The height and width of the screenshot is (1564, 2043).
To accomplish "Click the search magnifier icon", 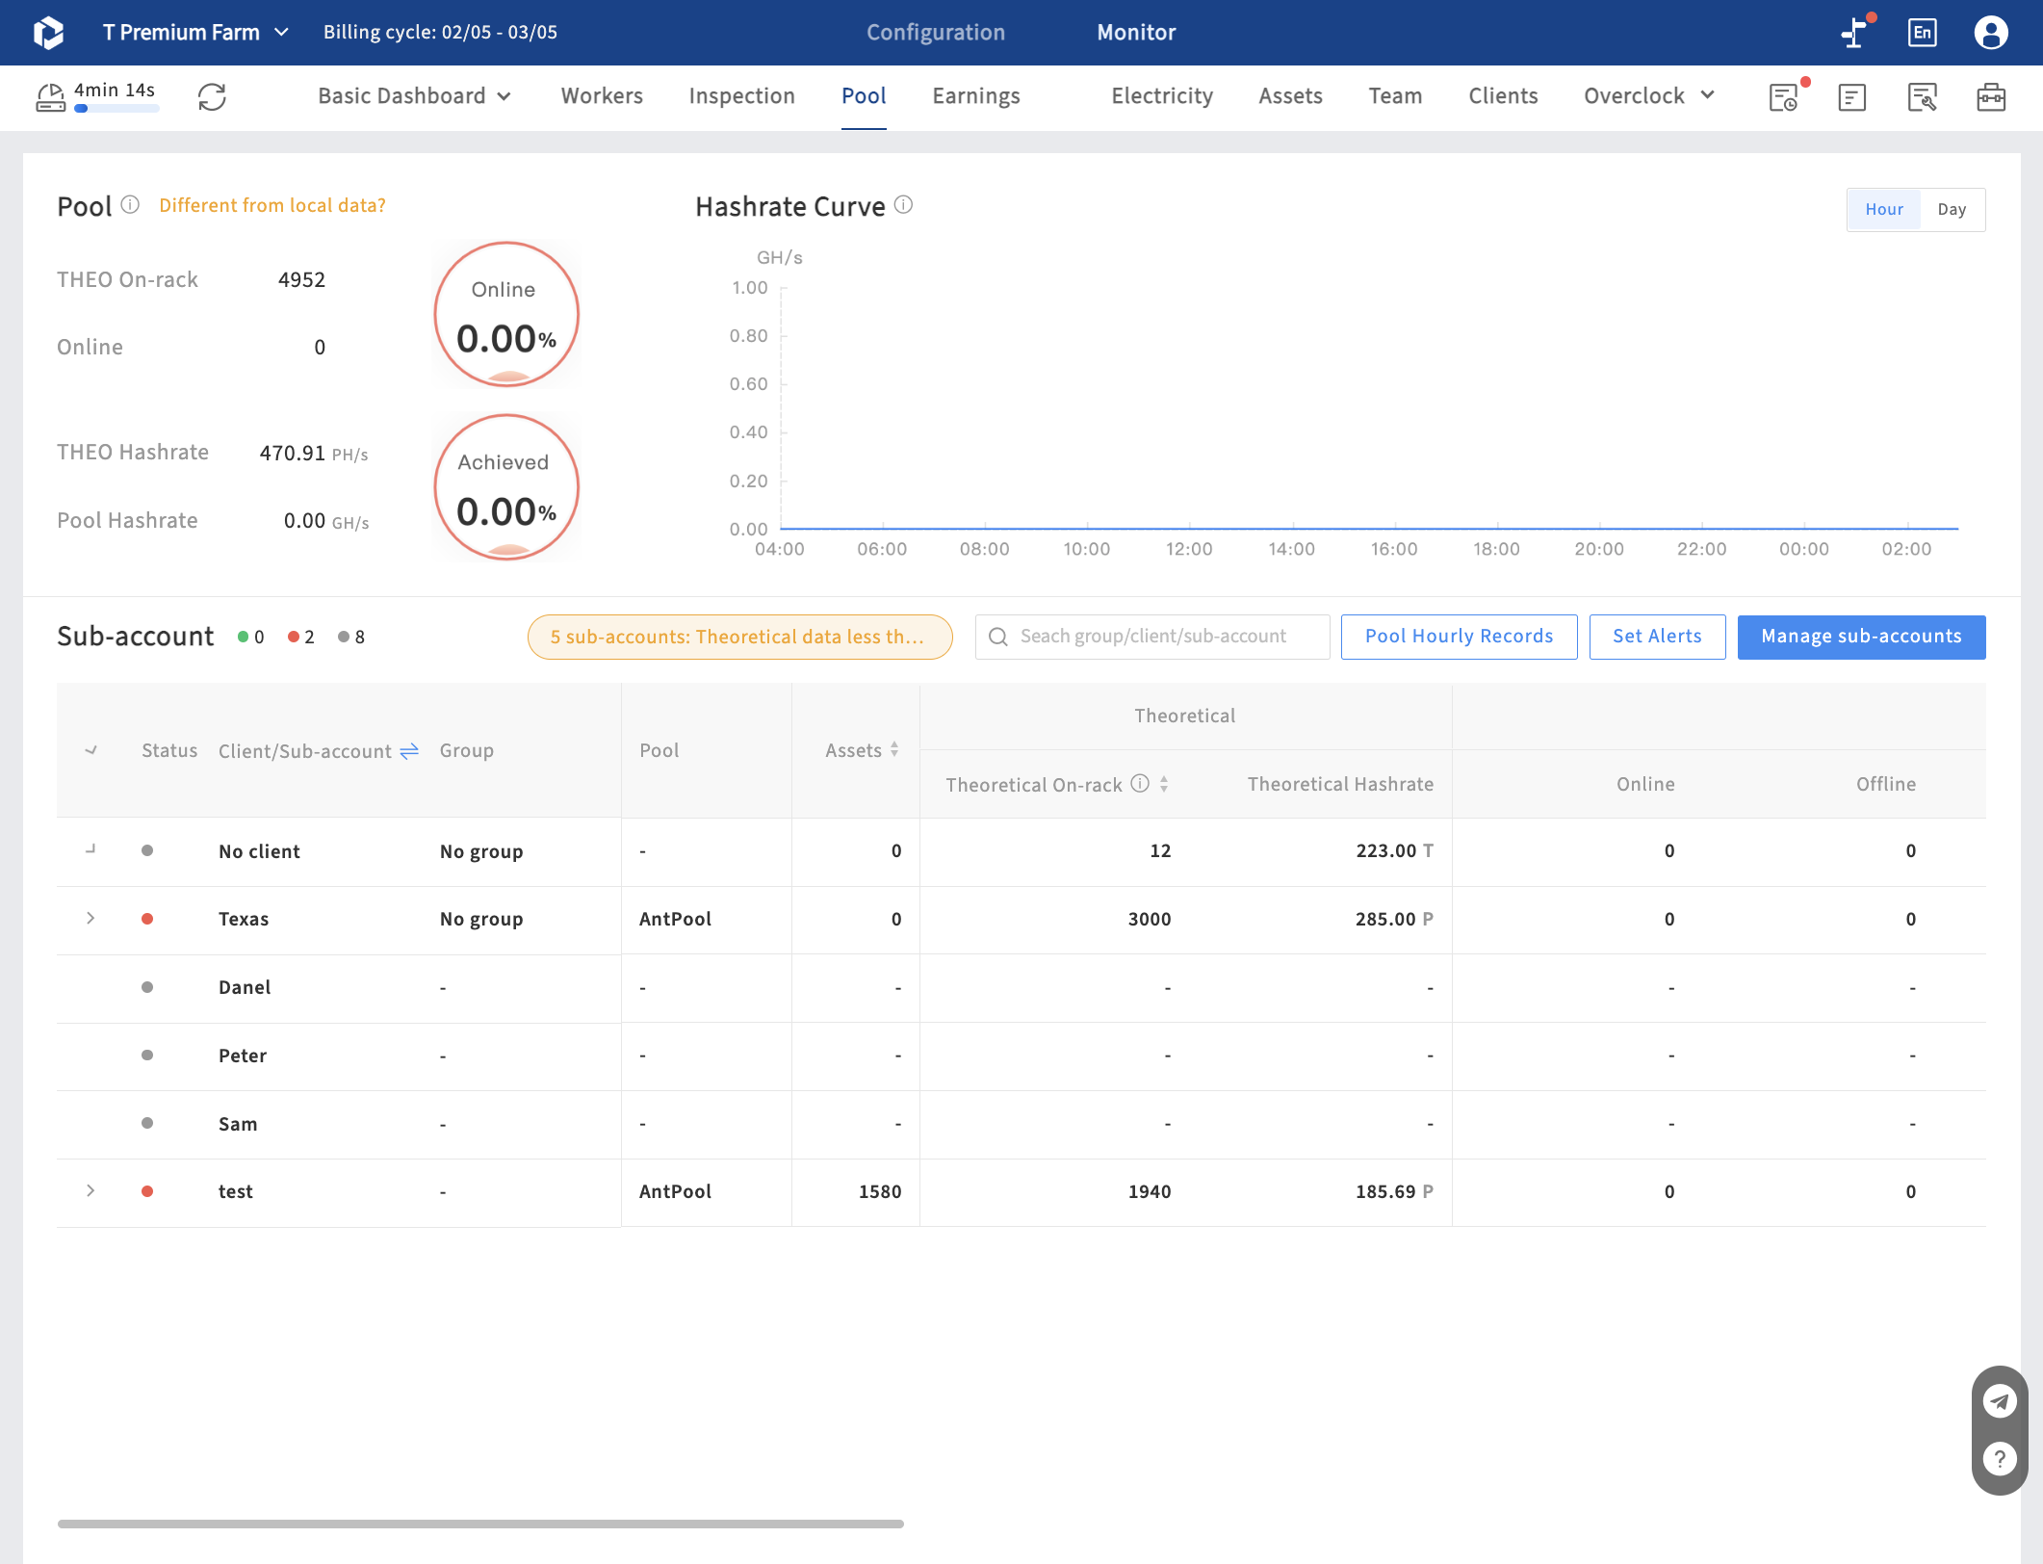I will pos(998,637).
